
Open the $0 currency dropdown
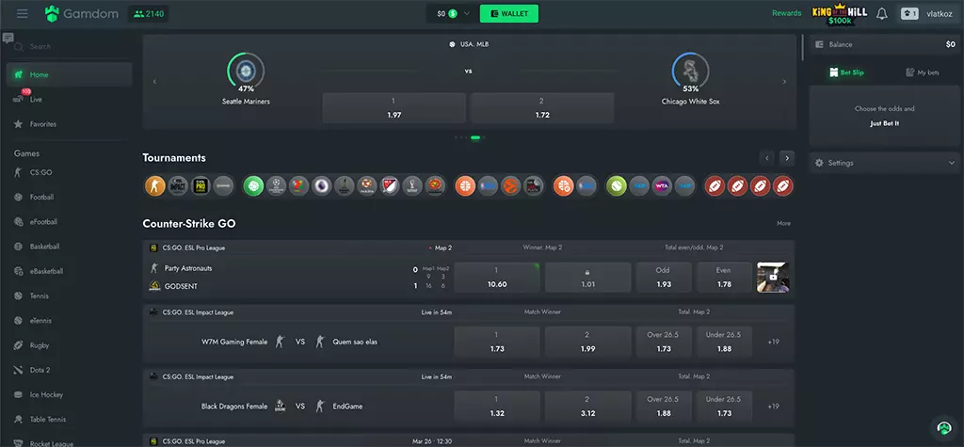tap(453, 13)
